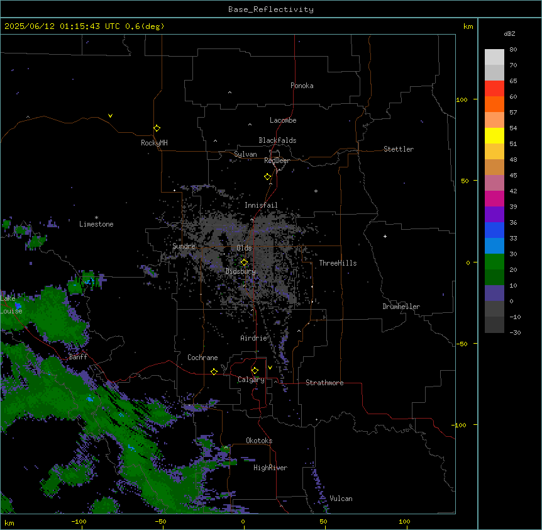Click the Innisfail city label
542x530 pixels.
point(261,205)
